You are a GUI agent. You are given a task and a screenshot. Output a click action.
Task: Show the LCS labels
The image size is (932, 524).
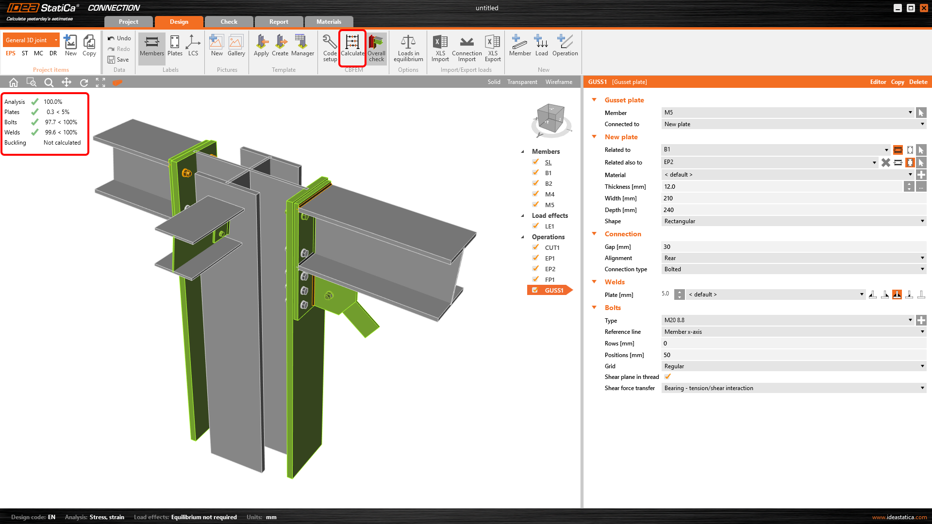tap(193, 46)
